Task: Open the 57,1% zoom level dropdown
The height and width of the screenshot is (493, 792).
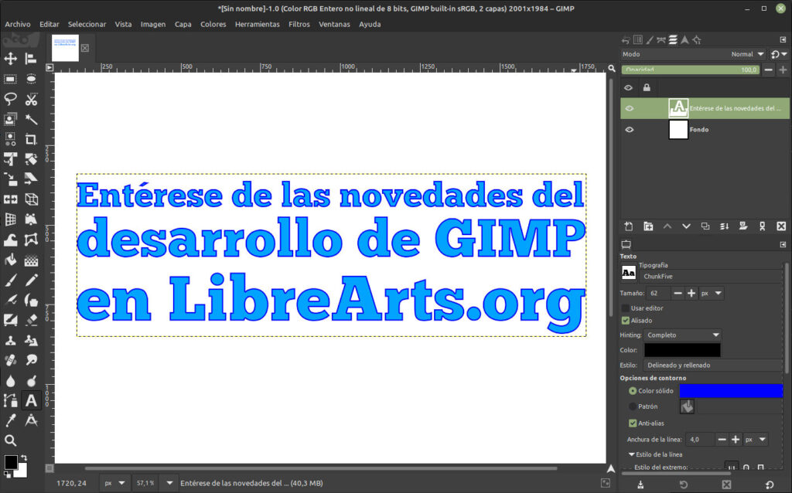Action: (x=169, y=483)
